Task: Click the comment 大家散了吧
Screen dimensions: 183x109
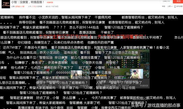Action: pos(92,103)
